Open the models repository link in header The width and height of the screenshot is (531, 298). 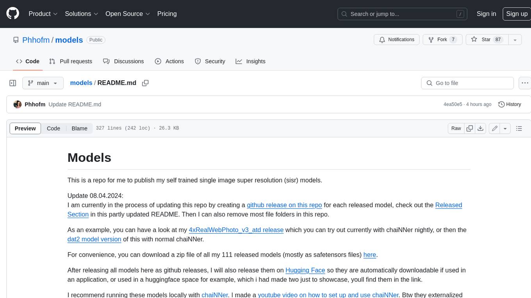point(69,40)
